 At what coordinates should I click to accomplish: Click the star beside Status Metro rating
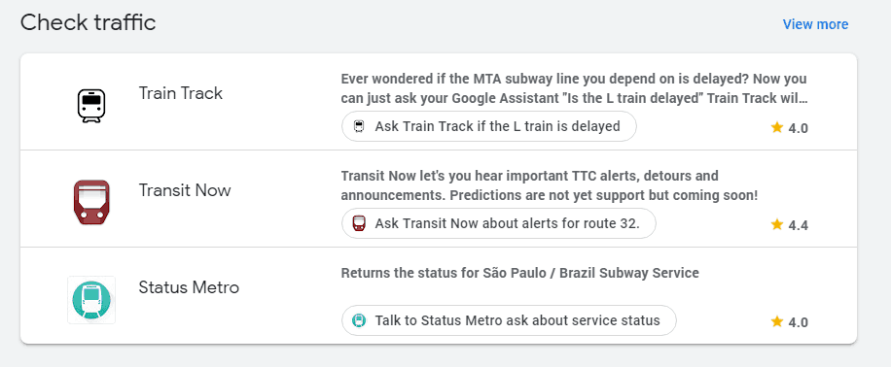coord(777,321)
